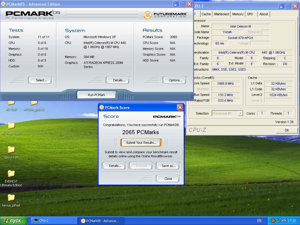Click the PCMark05 title bar orange icon

click(3, 4)
